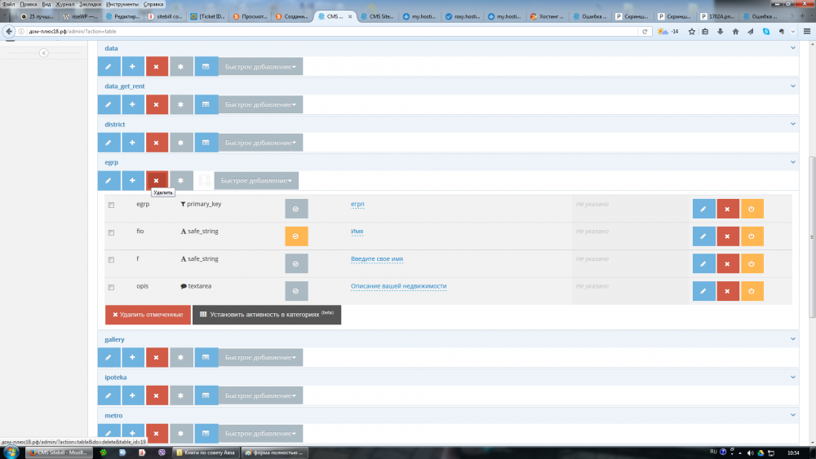816x459 pixels.
Task: Open the table view icon for district
Action: (x=206, y=143)
